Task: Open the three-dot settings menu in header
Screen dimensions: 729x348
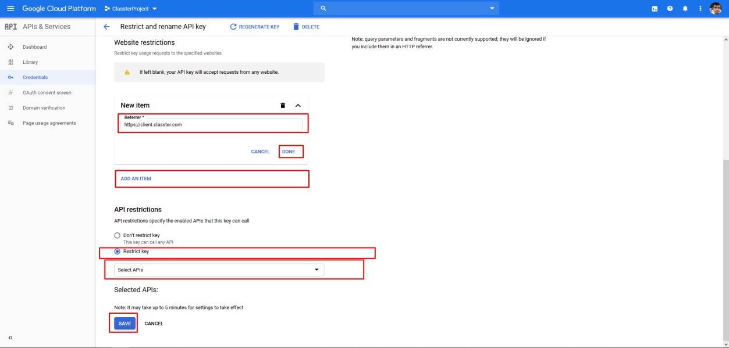Action: pos(700,9)
